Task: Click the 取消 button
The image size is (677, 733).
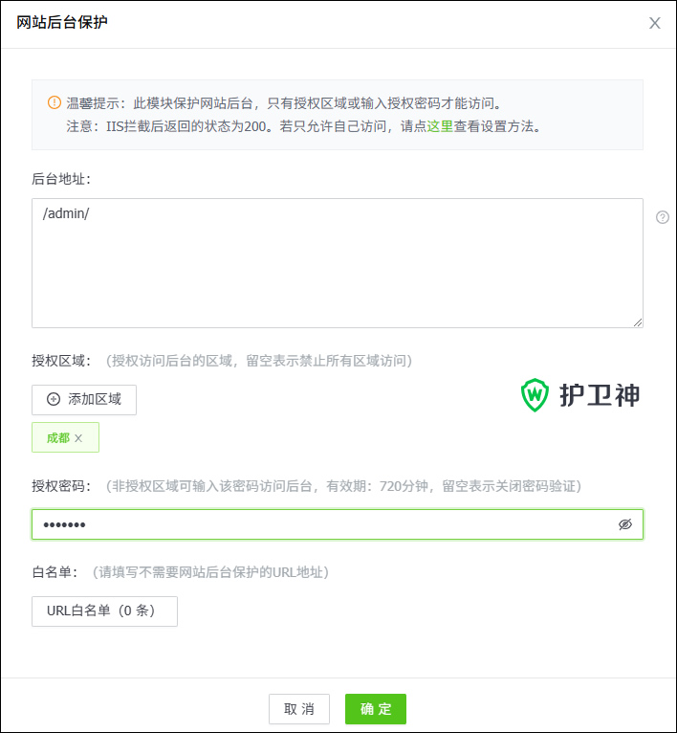Action: [299, 709]
